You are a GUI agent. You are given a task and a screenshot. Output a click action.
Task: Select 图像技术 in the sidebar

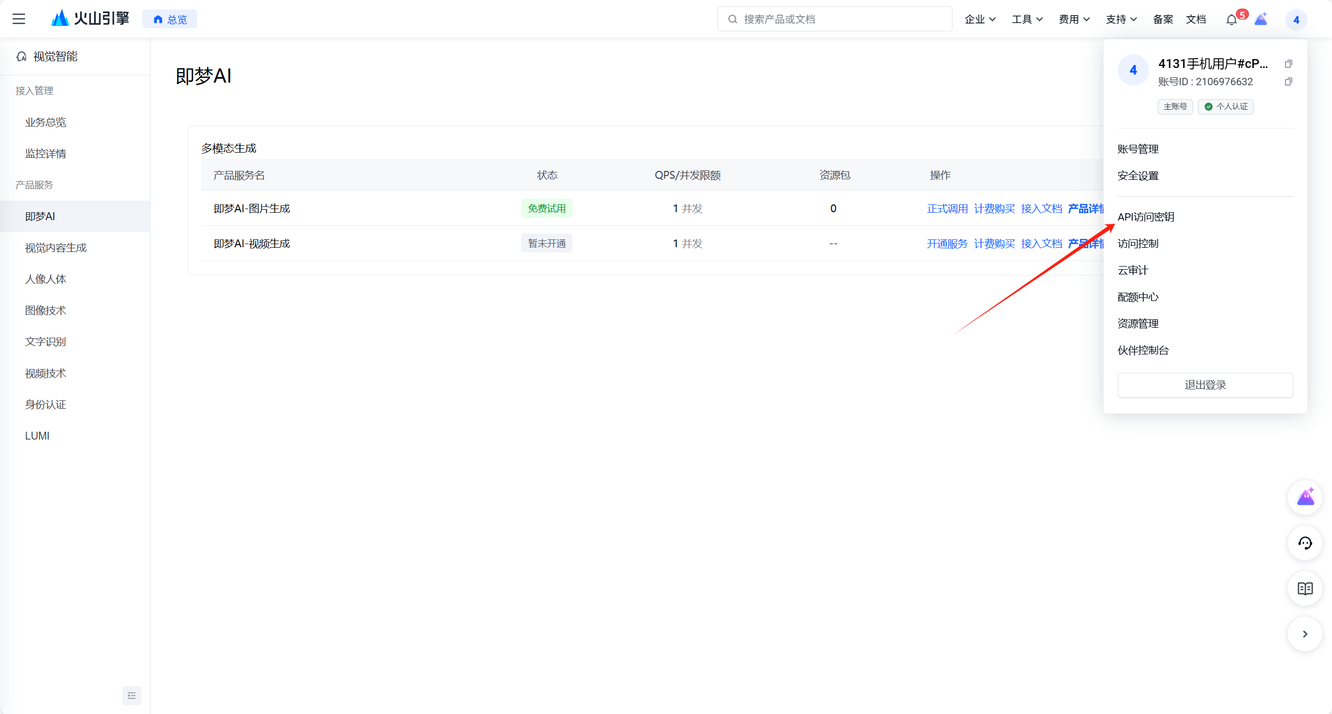tap(45, 310)
